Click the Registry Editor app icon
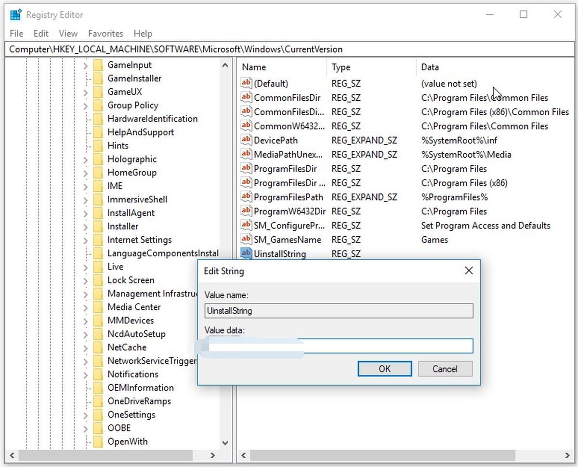Viewport: 578px width, 467px height. [15, 15]
